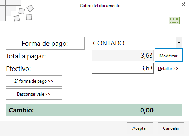Click the Cobro del documento title

pos(100,6)
